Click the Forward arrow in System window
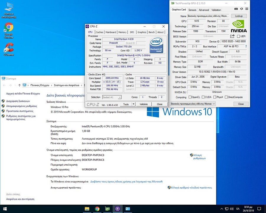 10,85
